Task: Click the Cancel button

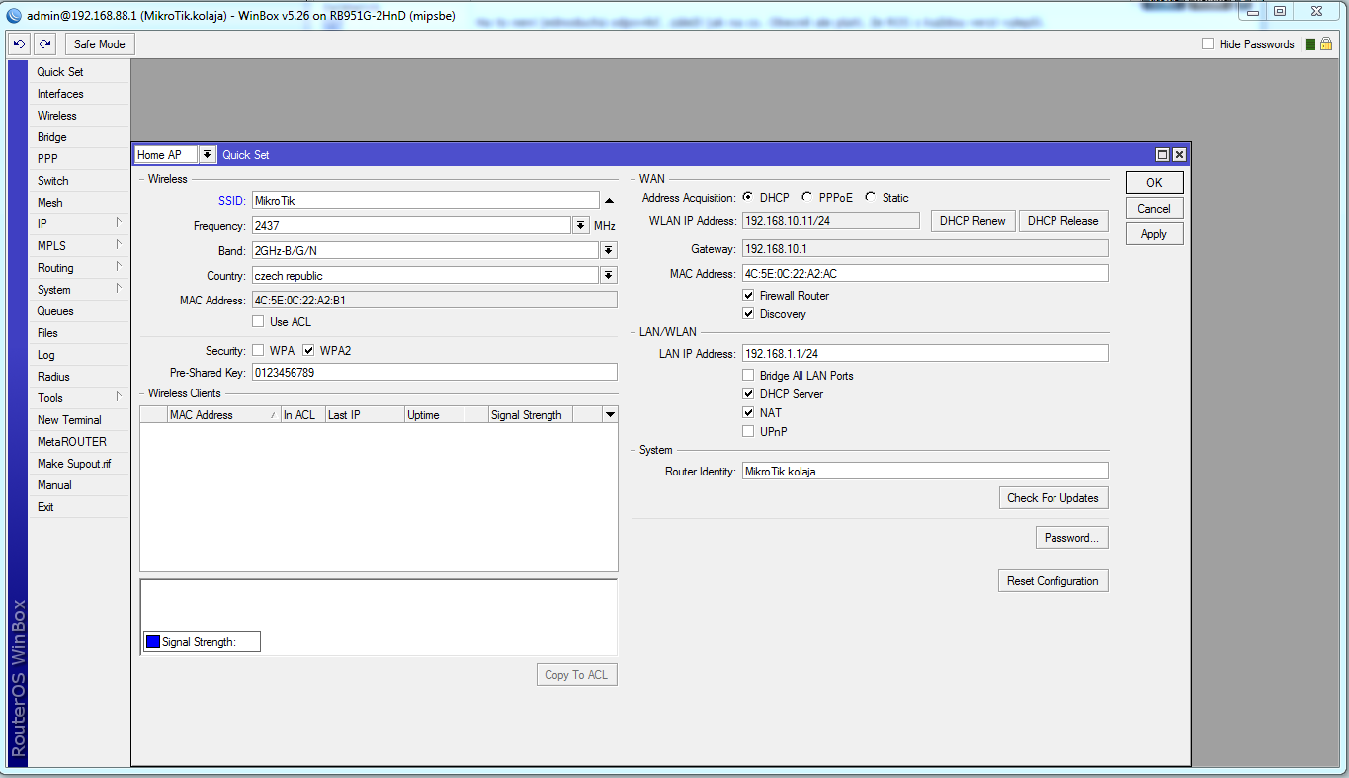Action: coord(1154,209)
